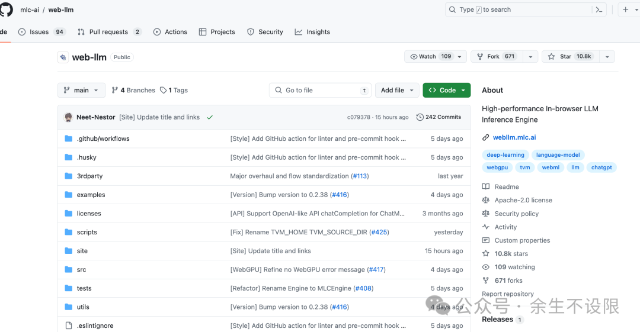Open commit hash c079378

click(x=359, y=117)
